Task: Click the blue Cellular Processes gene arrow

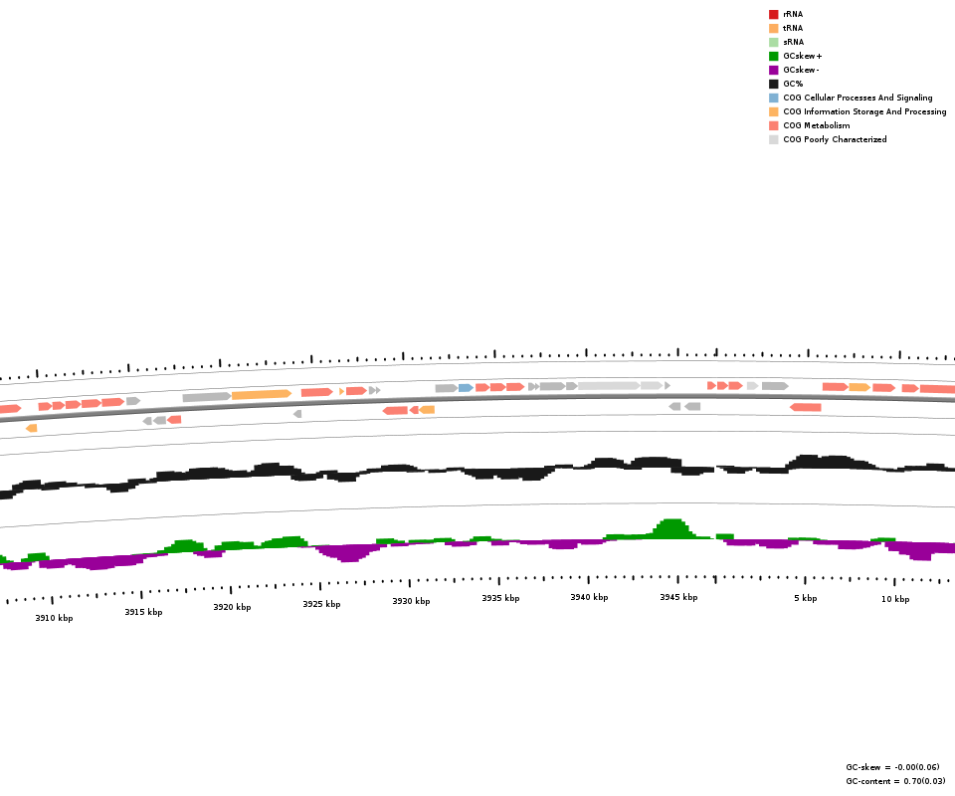Action: 466,388
